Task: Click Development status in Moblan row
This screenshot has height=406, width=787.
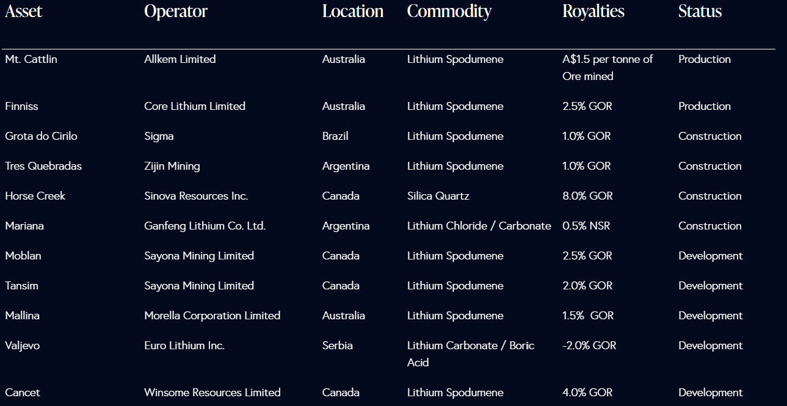Action: point(711,256)
